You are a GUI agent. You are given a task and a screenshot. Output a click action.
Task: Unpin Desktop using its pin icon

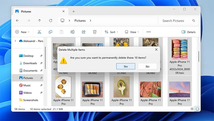click(41, 56)
